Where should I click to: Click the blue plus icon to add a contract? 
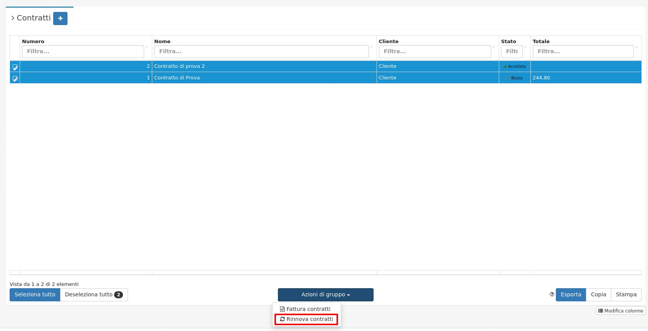60,18
